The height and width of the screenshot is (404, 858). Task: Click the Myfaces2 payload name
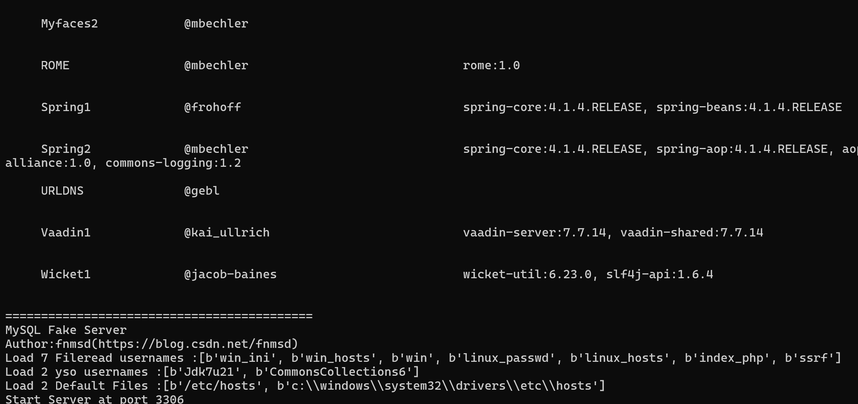coord(69,24)
